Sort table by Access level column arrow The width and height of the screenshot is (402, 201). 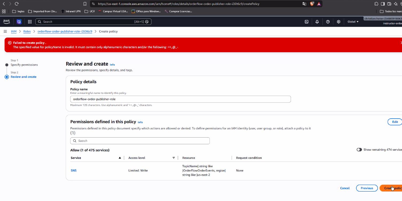(x=174, y=158)
